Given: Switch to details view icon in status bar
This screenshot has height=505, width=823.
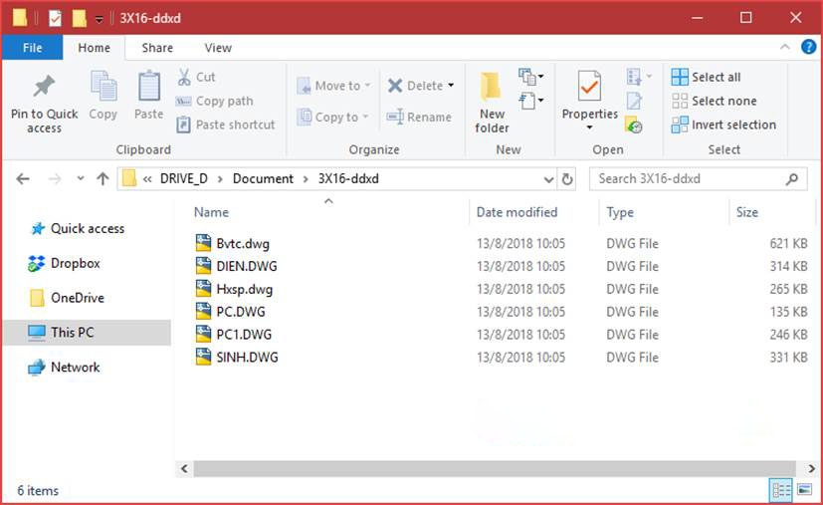Looking at the screenshot, I should tap(780, 491).
